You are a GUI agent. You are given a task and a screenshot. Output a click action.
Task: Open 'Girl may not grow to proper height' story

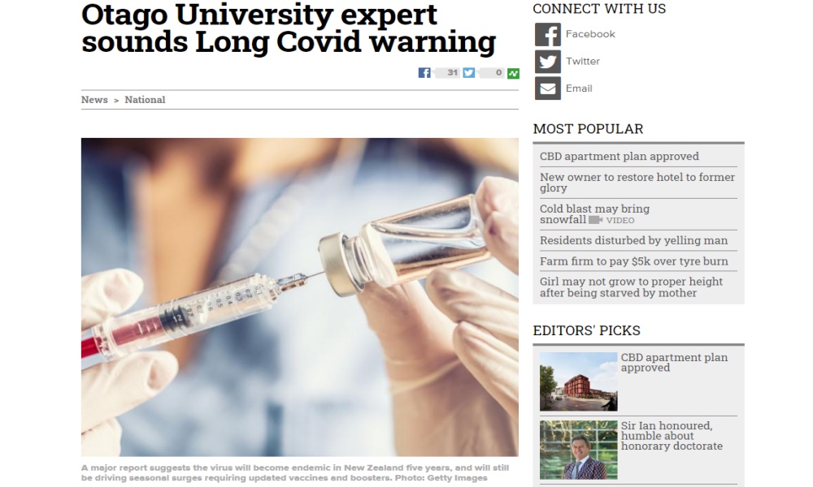coord(631,287)
